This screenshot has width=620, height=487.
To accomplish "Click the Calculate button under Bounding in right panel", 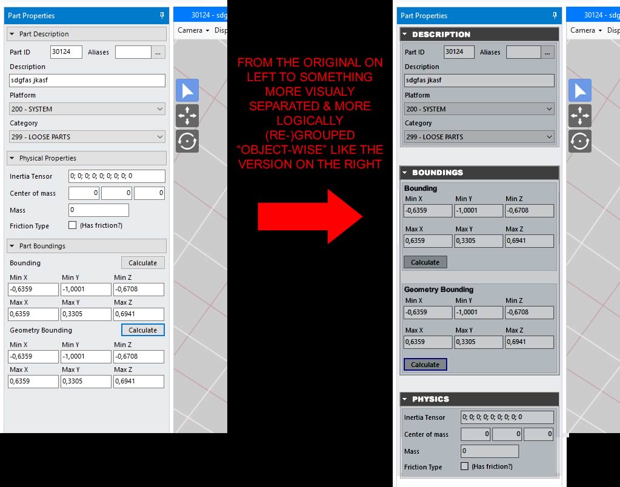I will [425, 262].
